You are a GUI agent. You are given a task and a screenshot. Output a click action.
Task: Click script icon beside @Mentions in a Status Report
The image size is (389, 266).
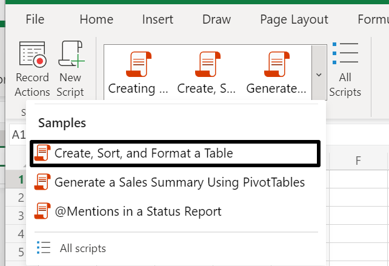pos(43,211)
